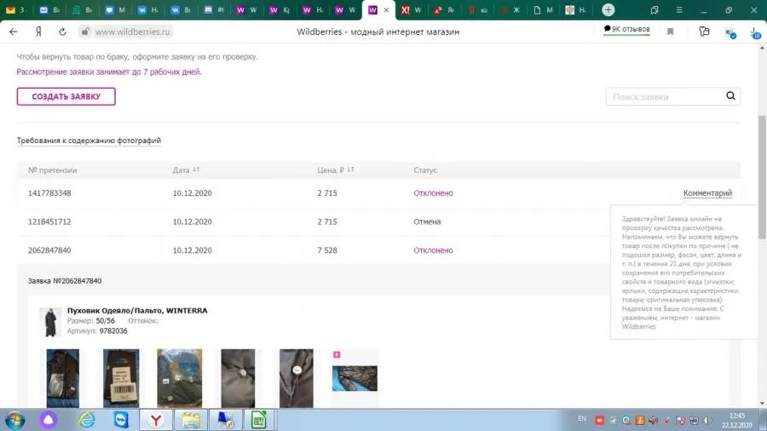Click the clock showing 12:45
767x431 pixels.
pyautogui.click(x=736, y=416)
